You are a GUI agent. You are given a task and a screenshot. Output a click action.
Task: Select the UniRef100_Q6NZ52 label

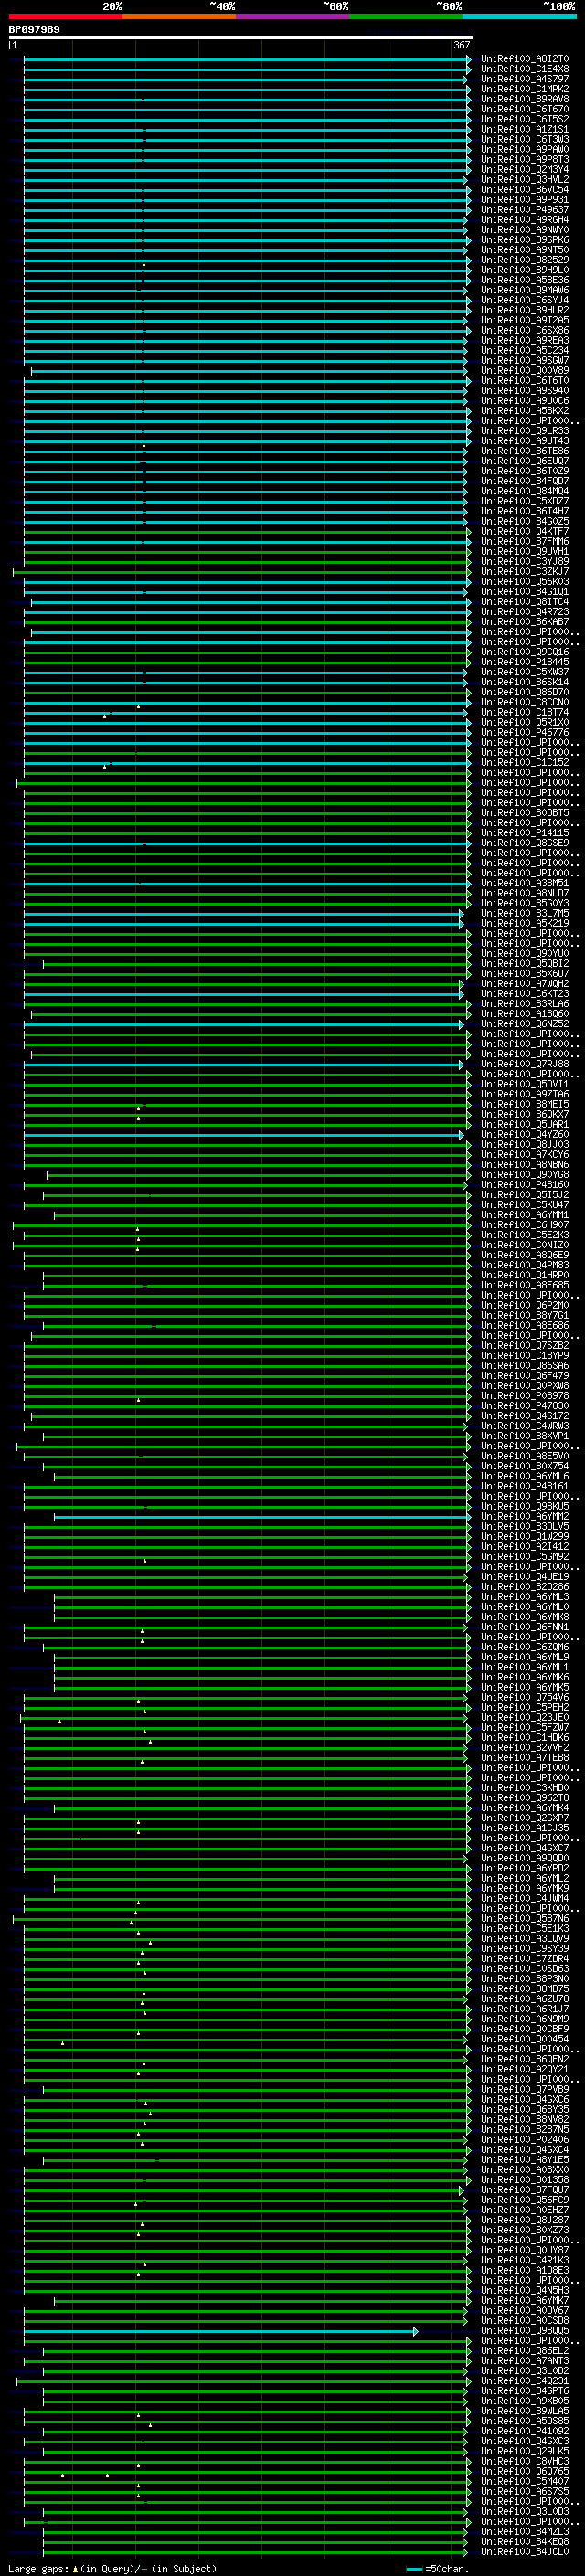(x=525, y=1024)
